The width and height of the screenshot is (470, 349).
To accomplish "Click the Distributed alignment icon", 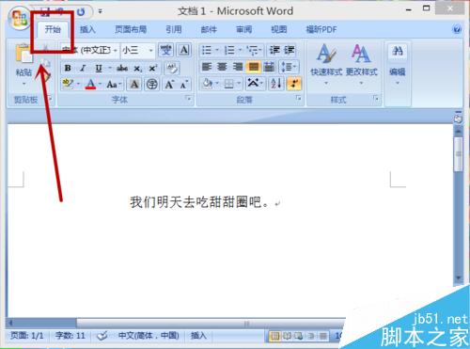I will [269, 67].
